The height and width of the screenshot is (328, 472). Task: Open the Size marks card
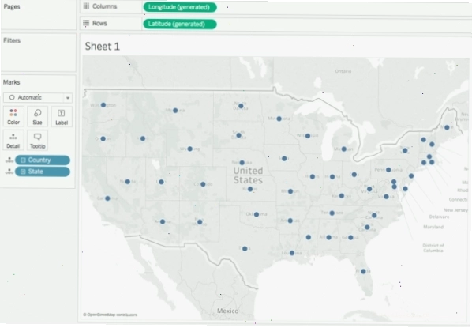pos(37,116)
